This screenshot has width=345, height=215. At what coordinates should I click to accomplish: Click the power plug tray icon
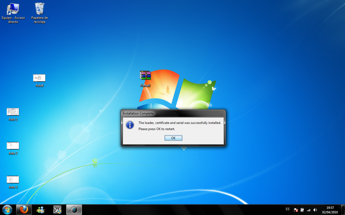tap(302, 210)
